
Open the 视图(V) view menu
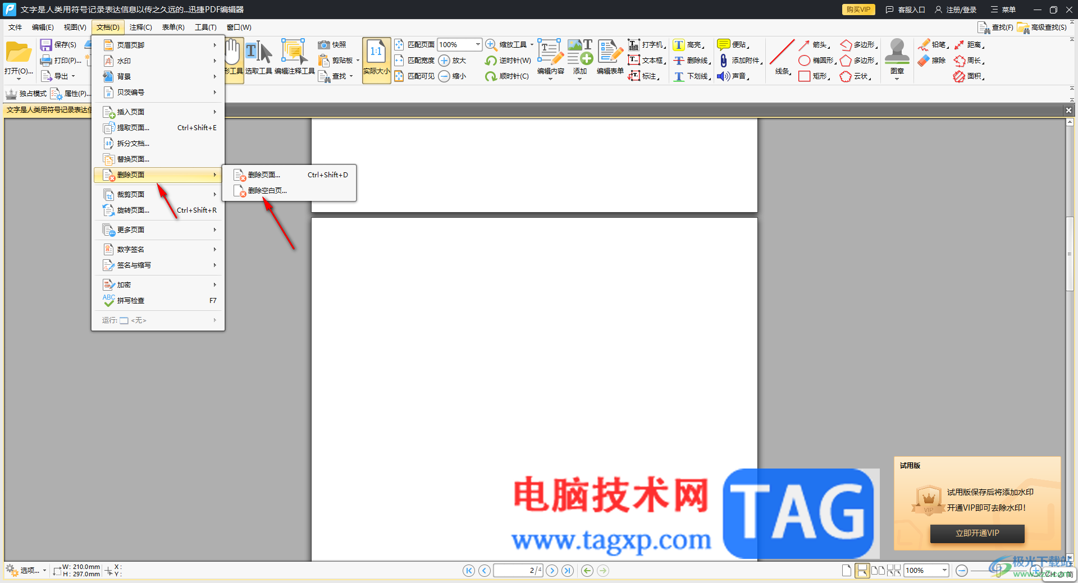[x=75, y=27]
